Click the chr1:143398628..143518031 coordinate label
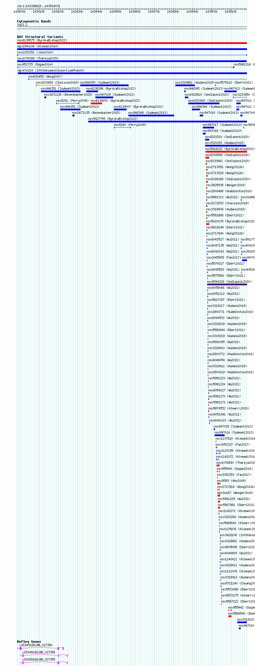The height and width of the screenshot is (666, 255). [x=39, y=6]
